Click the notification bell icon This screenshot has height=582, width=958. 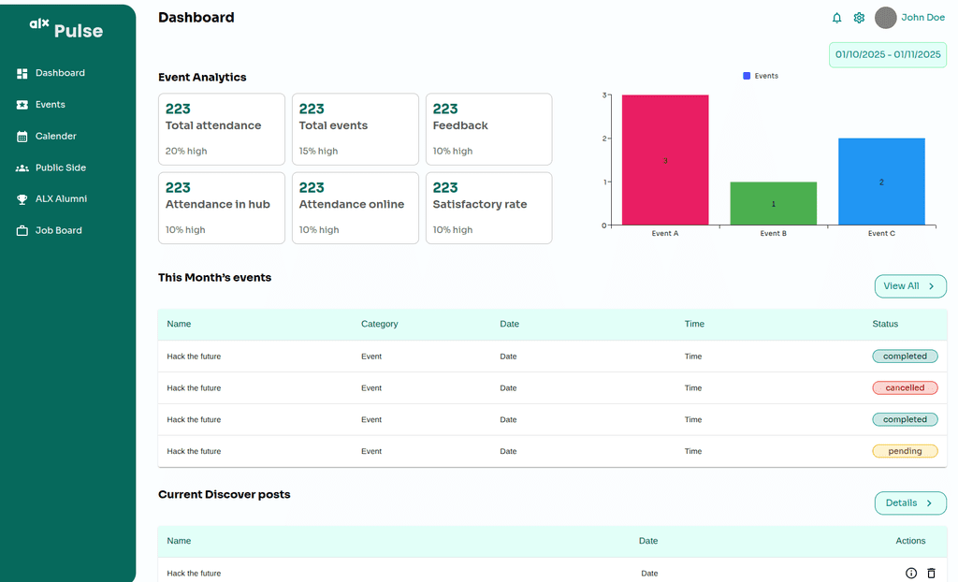click(836, 18)
